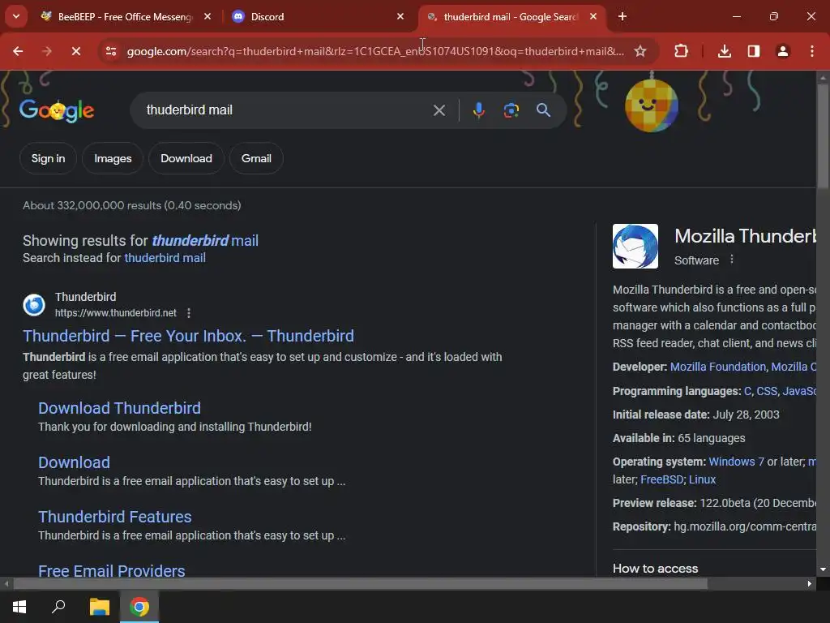Open File Explorer from taskbar

[99, 607]
